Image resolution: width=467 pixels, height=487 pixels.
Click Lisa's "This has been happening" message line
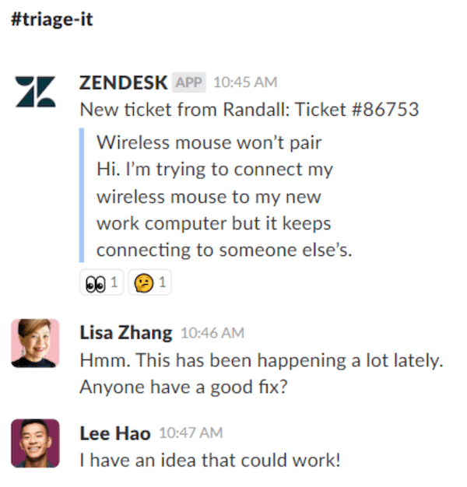(x=261, y=360)
